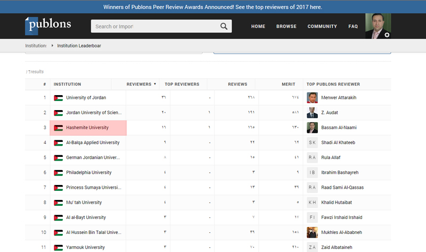The width and height of the screenshot is (426, 252).
Task: Open the FAQ menu item
Action: coord(353,26)
